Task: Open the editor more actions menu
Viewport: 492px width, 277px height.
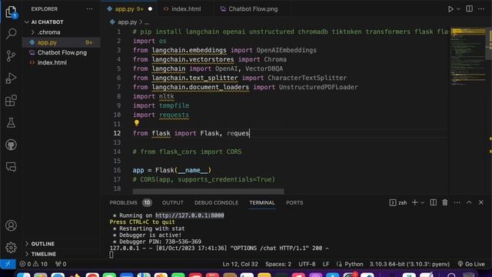Action: click(x=481, y=9)
